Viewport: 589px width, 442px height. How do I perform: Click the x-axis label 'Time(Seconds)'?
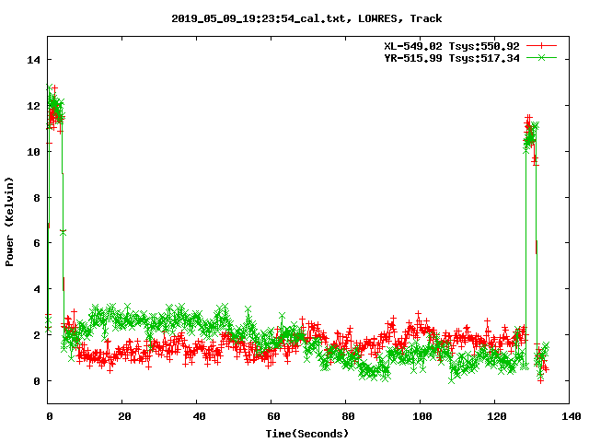click(x=306, y=434)
